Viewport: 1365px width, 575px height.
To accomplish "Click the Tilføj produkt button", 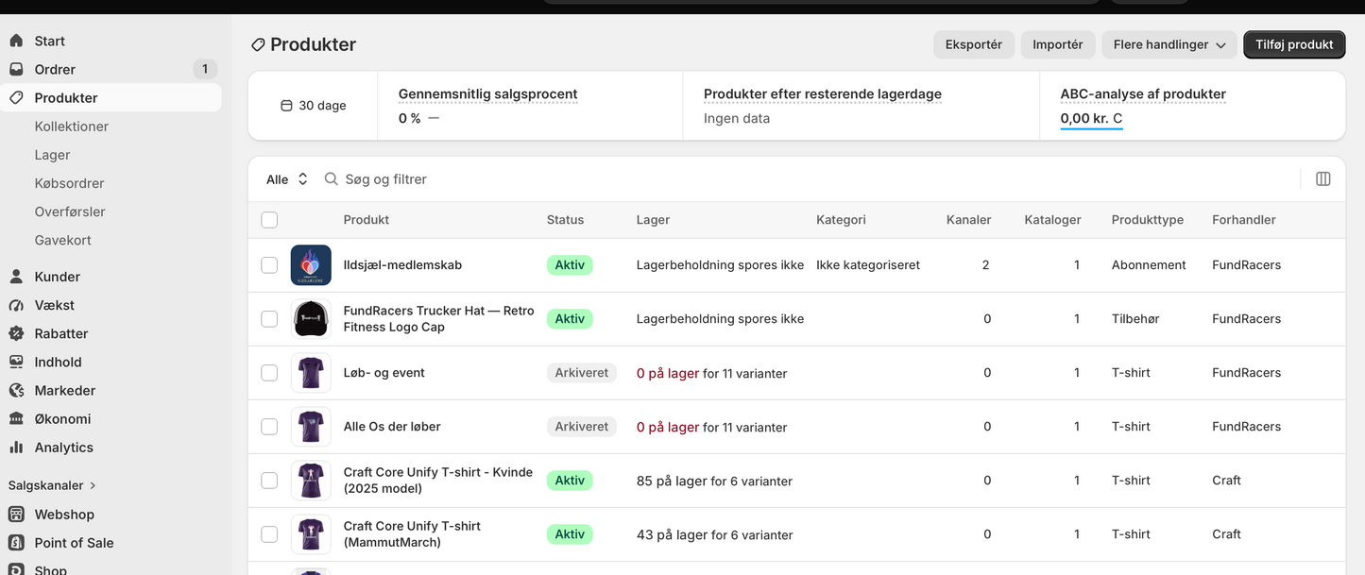I will tap(1294, 44).
